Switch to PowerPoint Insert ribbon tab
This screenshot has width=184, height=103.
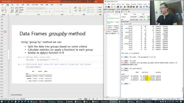point(12,5)
